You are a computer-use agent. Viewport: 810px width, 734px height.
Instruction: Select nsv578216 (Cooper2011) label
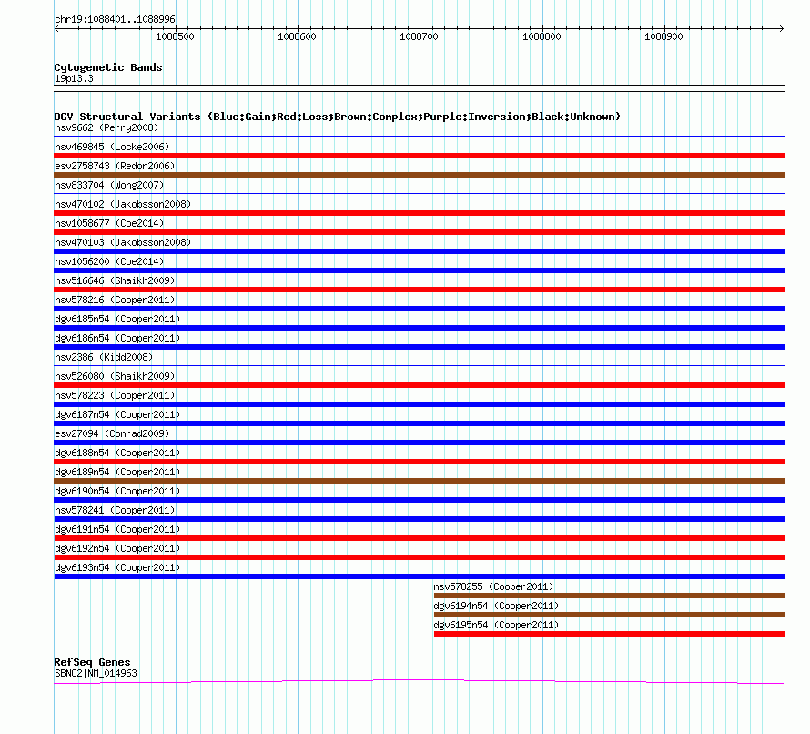[x=115, y=300]
